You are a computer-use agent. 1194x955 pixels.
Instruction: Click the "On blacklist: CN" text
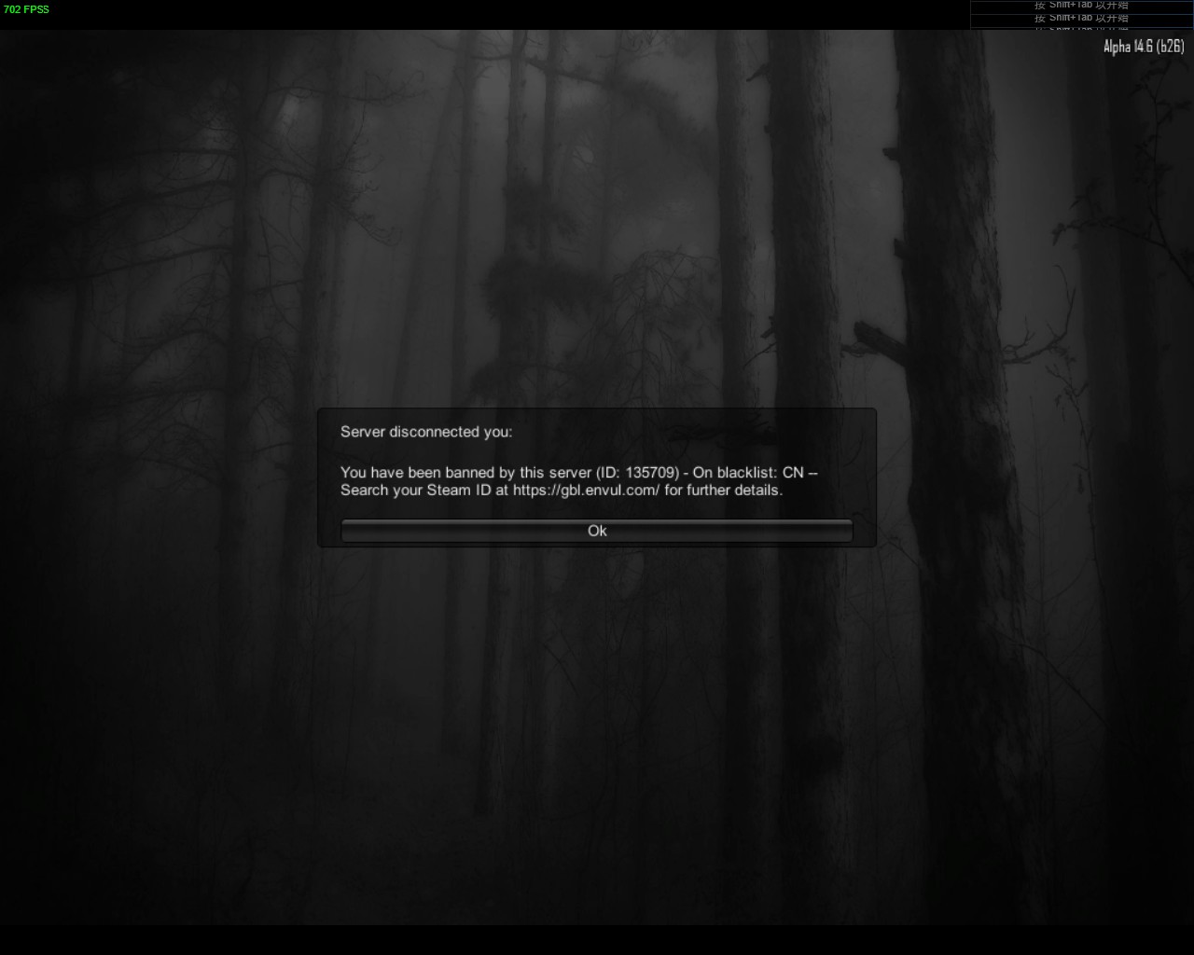point(748,473)
